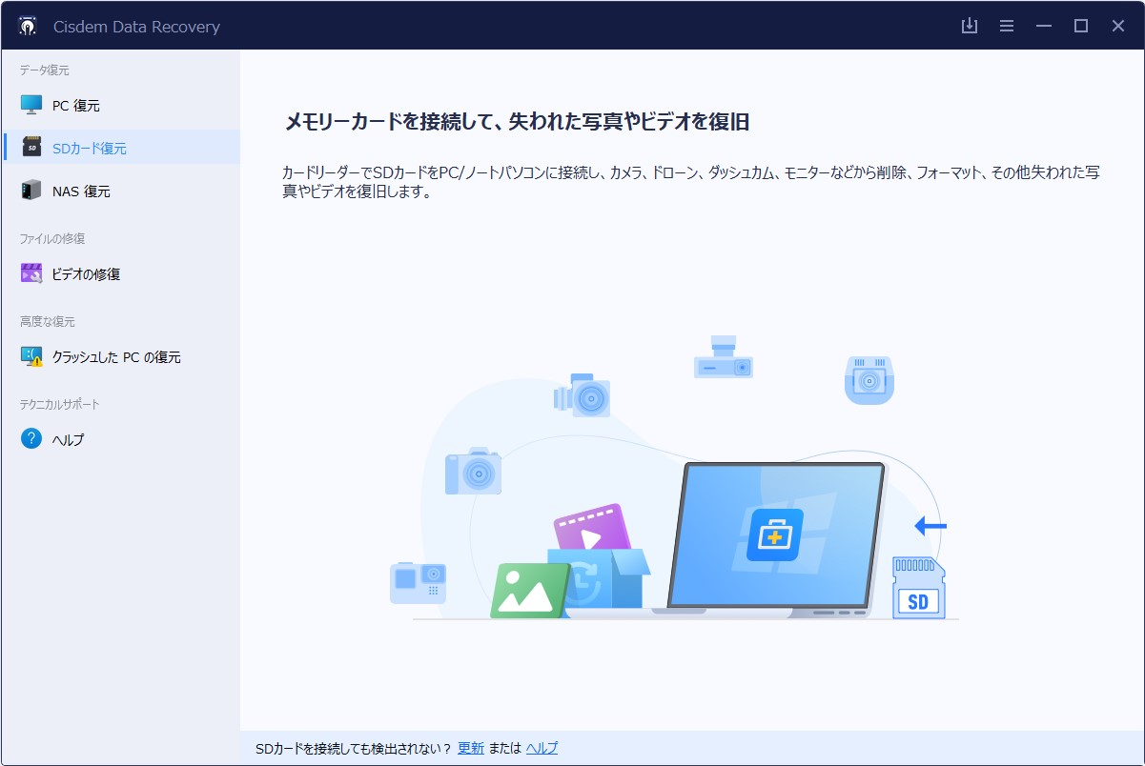Minimize the Cisdem Data Recovery window
Viewport: 1145px width, 766px height.
[1044, 26]
